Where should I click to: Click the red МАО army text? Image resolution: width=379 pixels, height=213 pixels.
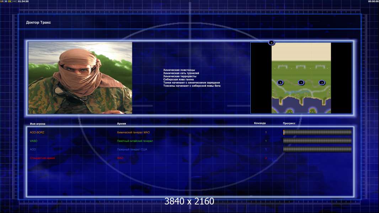click(120, 158)
